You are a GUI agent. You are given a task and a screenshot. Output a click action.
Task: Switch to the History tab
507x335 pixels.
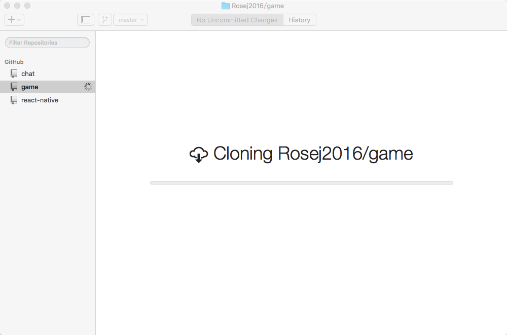(299, 20)
